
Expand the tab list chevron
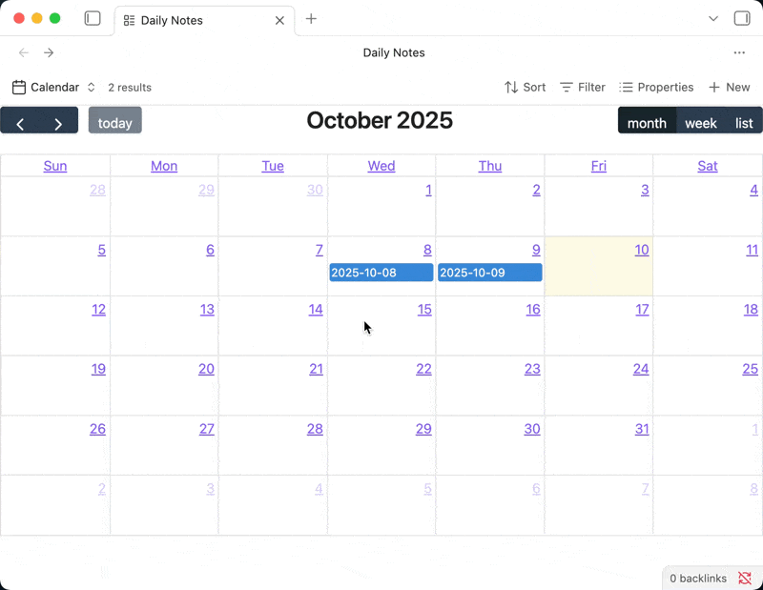pos(713,19)
